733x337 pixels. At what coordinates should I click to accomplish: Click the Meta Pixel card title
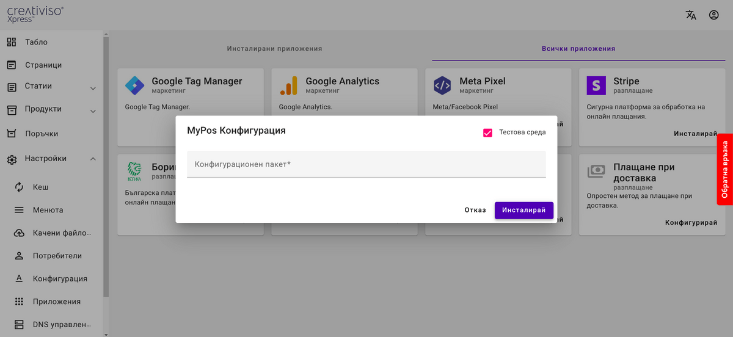coord(483,81)
